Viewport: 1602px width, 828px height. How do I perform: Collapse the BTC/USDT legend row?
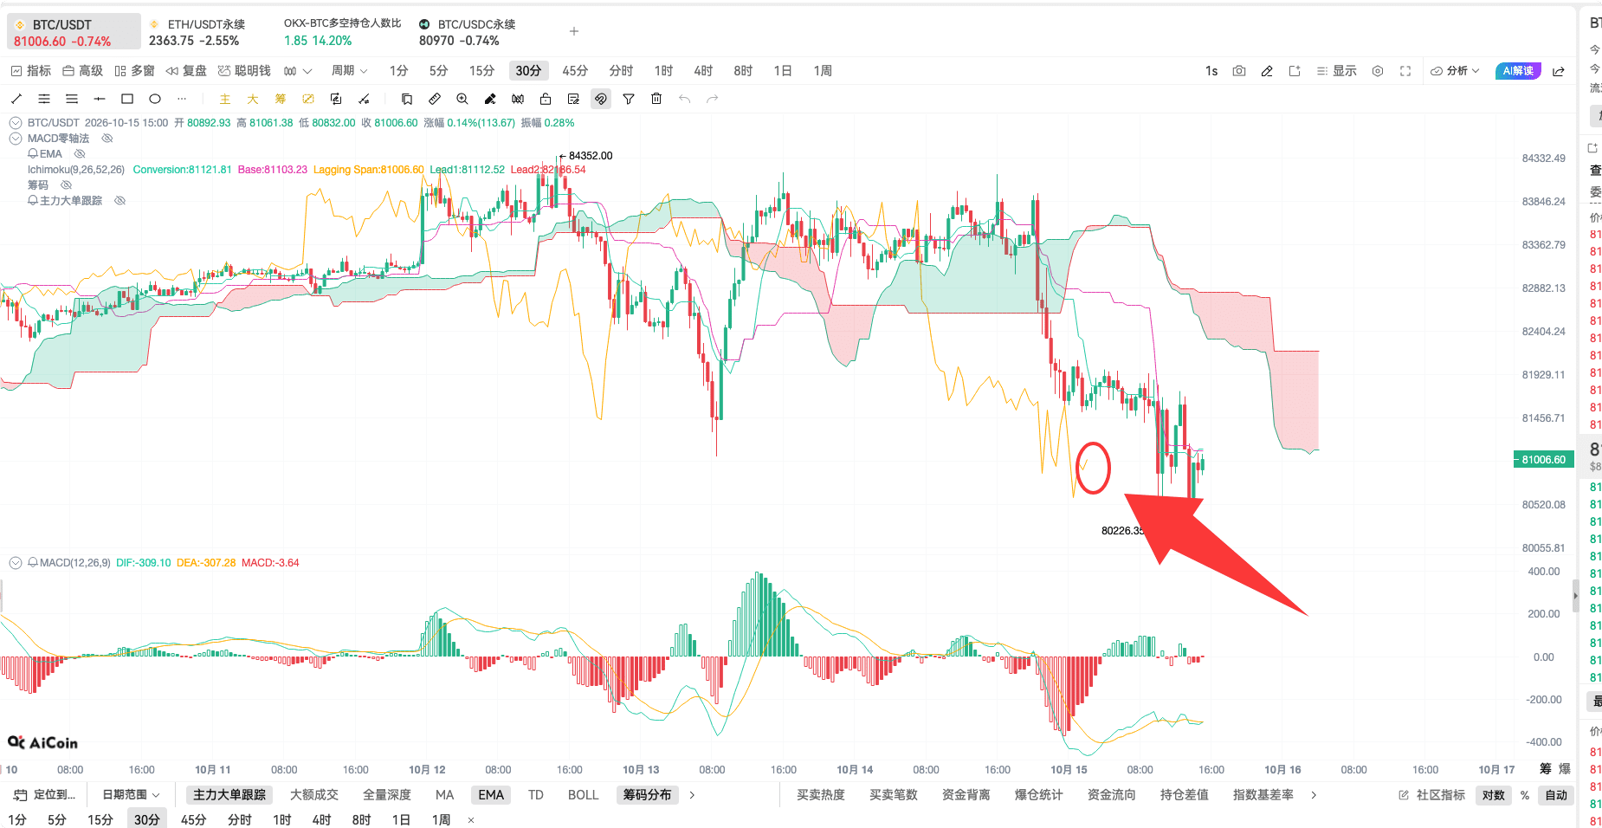pos(16,123)
